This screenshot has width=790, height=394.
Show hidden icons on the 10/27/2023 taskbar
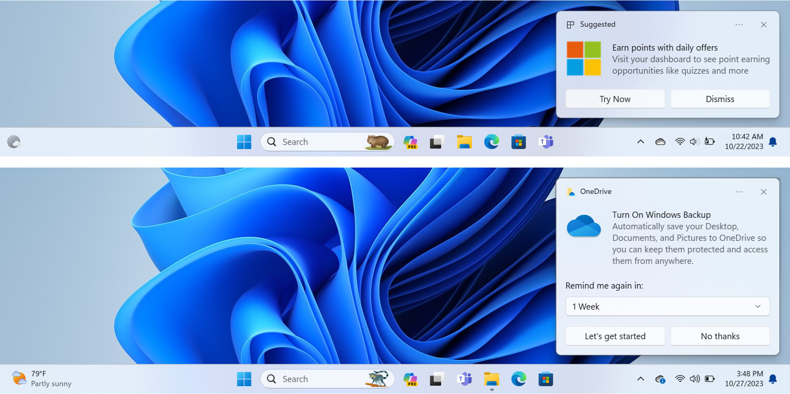(641, 379)
